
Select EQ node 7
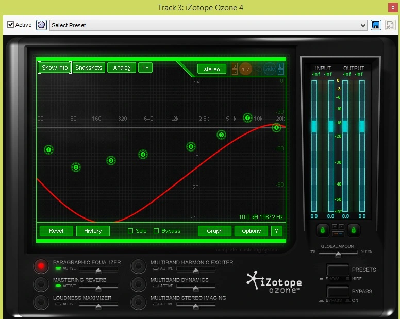pos(247,118)
